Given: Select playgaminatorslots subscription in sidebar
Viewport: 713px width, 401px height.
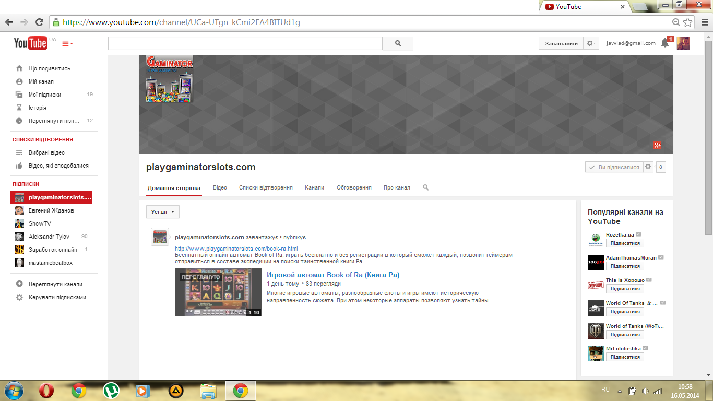Looking at the screenshot, I should pyautogui.click(x=51, y=197).
